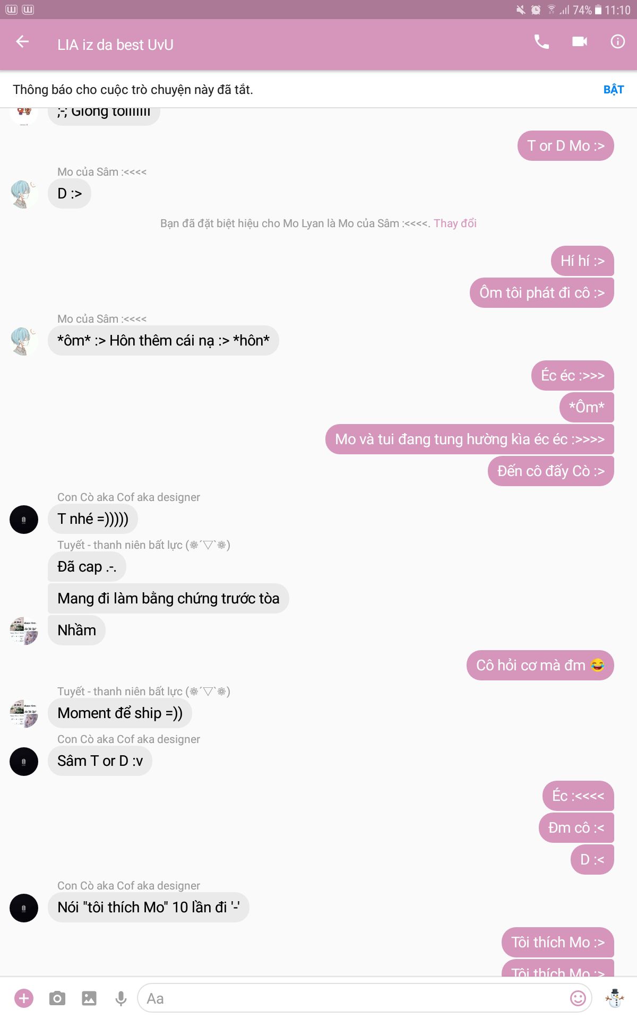Select the message "Mang đi làm bằng chứng trước tòa"
Viewport: 637px width, 1019px height.
168,599
